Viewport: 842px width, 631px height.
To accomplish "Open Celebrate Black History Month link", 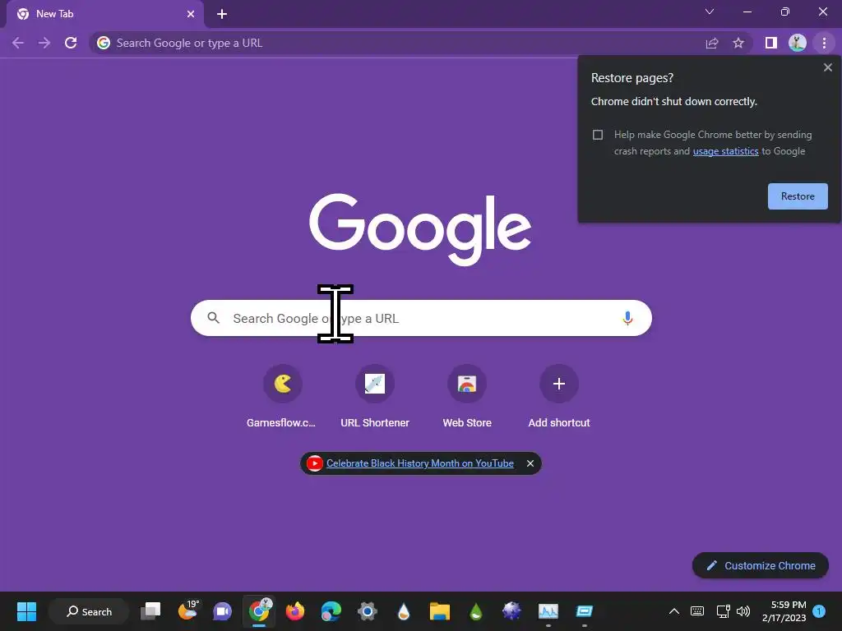I will [x=420, y=463].
